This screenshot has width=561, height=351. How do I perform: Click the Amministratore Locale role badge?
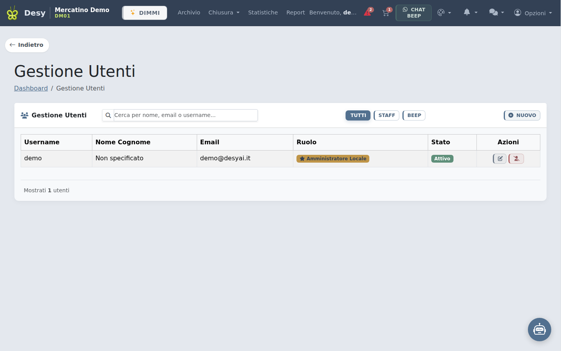[x=333, y=159]
